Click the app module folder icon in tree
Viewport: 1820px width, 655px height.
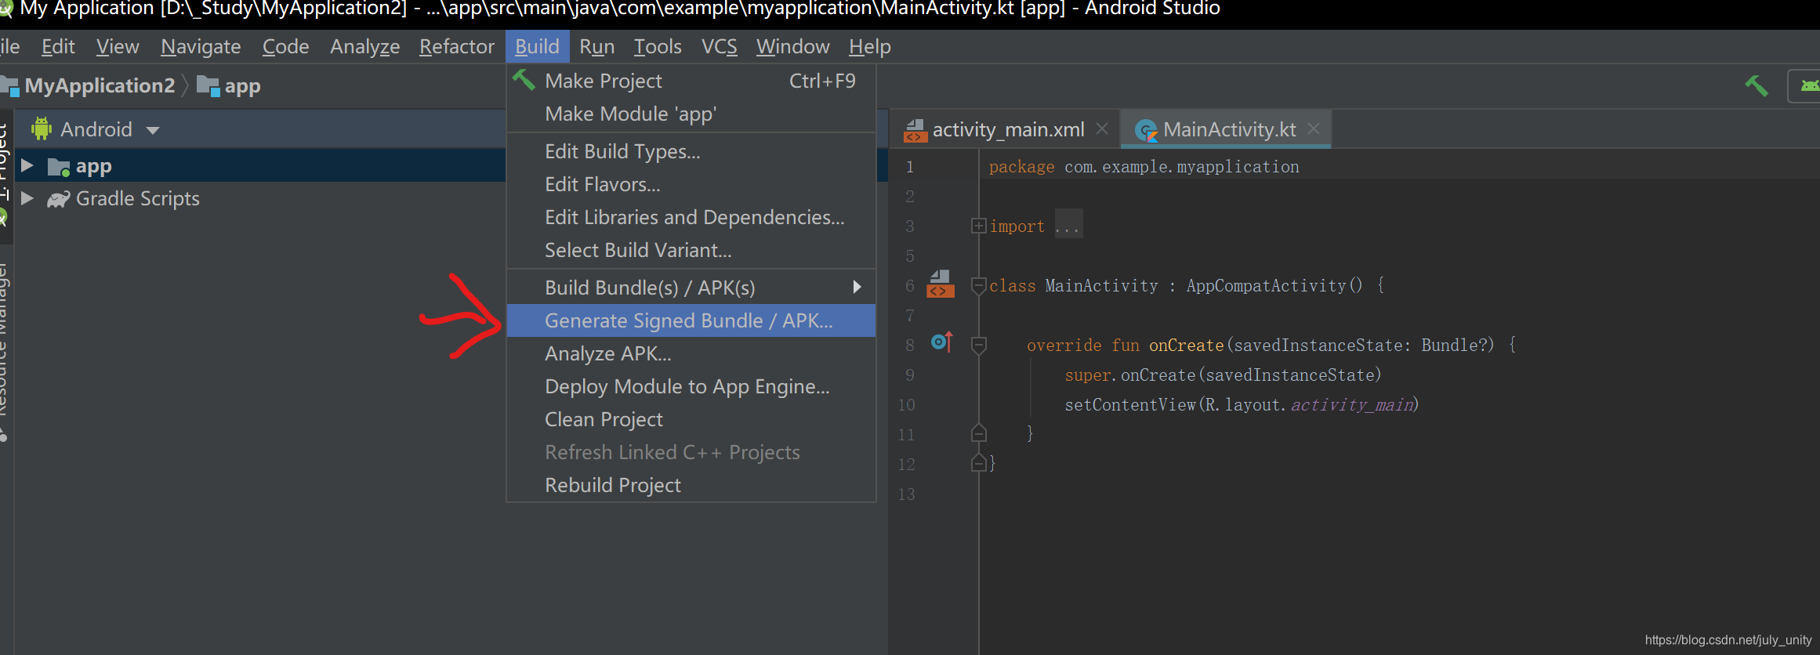click(59, 167)
